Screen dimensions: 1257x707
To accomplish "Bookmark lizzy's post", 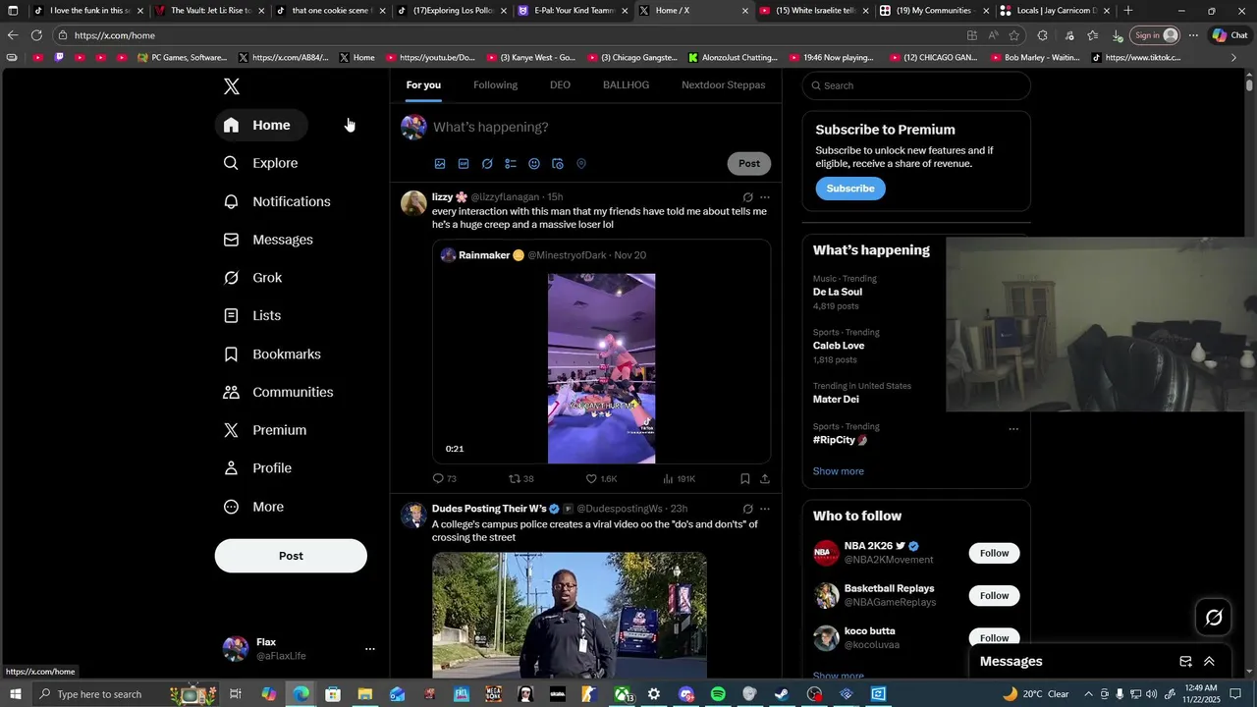I will 745,479.
